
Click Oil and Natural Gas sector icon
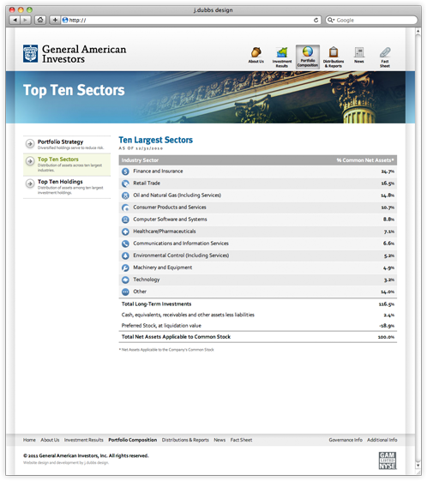pos(125,195)
